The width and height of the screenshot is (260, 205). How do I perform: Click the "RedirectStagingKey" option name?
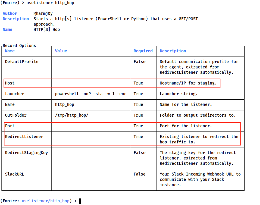(26, 153)
